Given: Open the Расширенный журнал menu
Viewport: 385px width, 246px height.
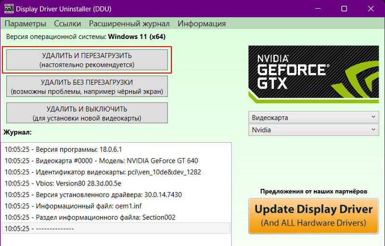Looking at the screenshot, I should 129,24.
